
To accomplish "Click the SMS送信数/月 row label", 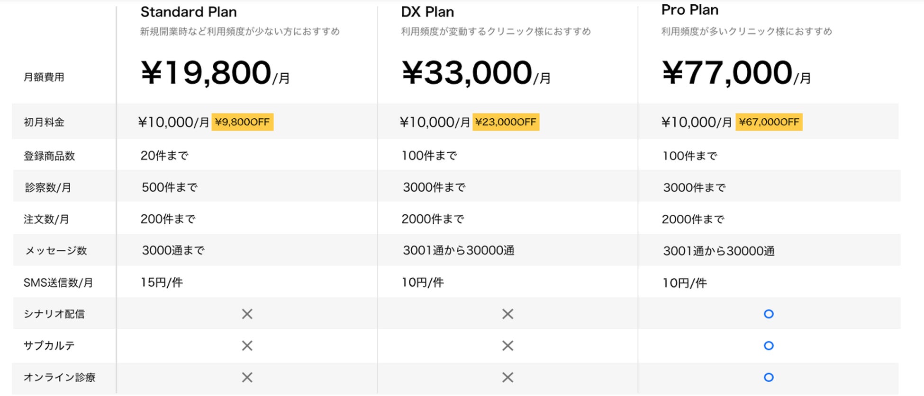I will click(58, 283).
